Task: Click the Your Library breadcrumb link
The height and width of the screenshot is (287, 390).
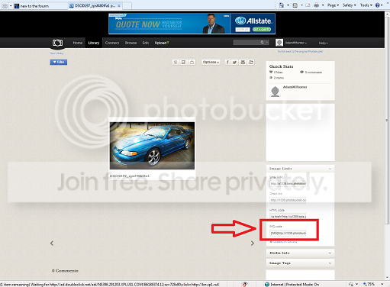Action: 56,53
